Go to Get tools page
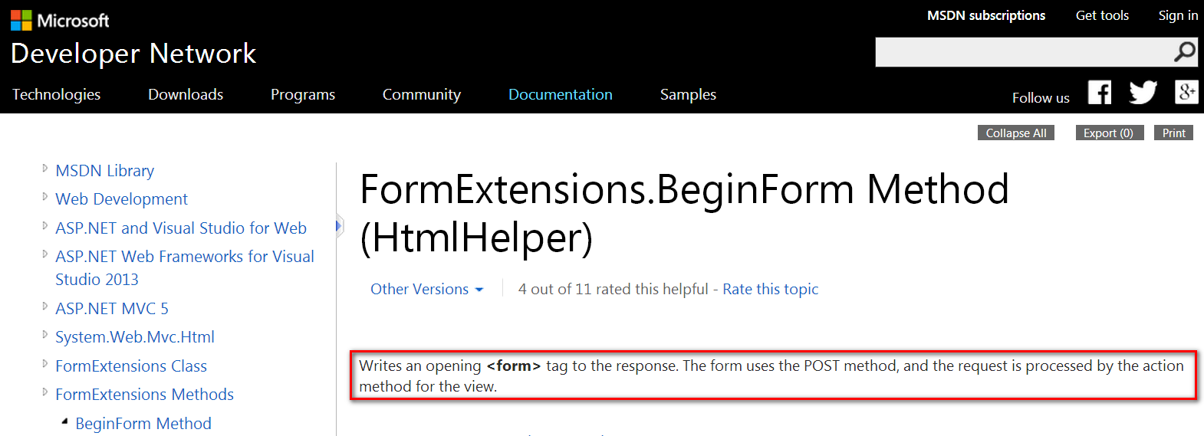The image size is (1204, 436). pos(1102,15)
